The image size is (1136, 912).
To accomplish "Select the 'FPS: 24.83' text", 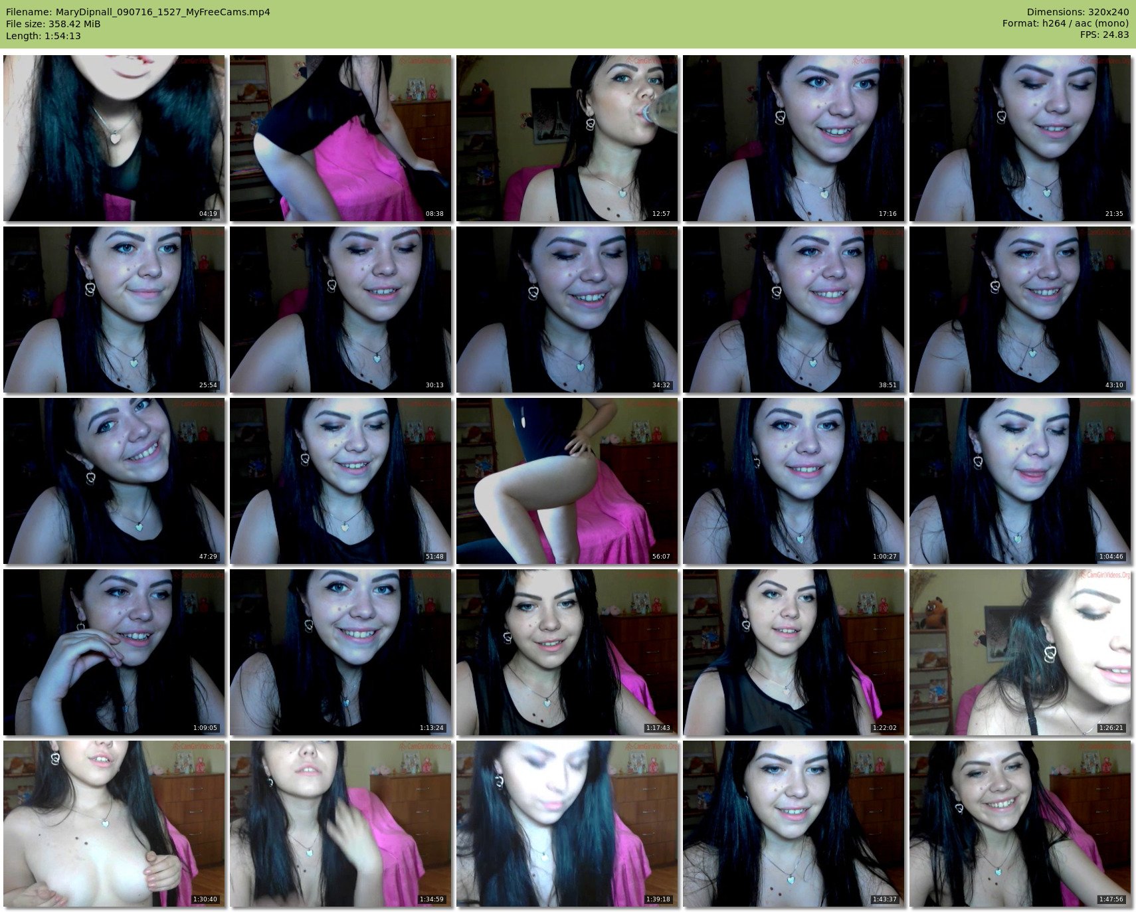I will [x=1105, y=35].
